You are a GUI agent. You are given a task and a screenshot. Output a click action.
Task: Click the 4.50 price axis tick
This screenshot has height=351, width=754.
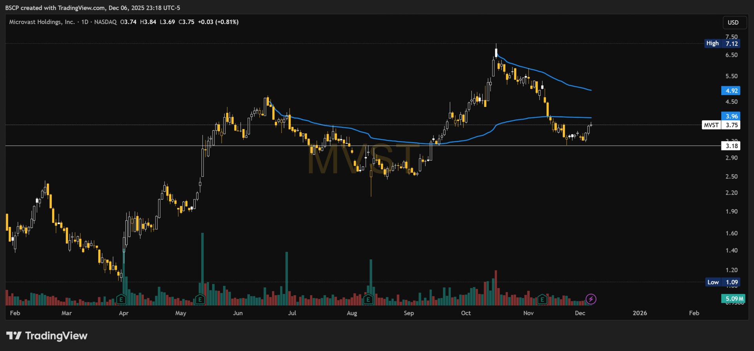tap(732, 102)
